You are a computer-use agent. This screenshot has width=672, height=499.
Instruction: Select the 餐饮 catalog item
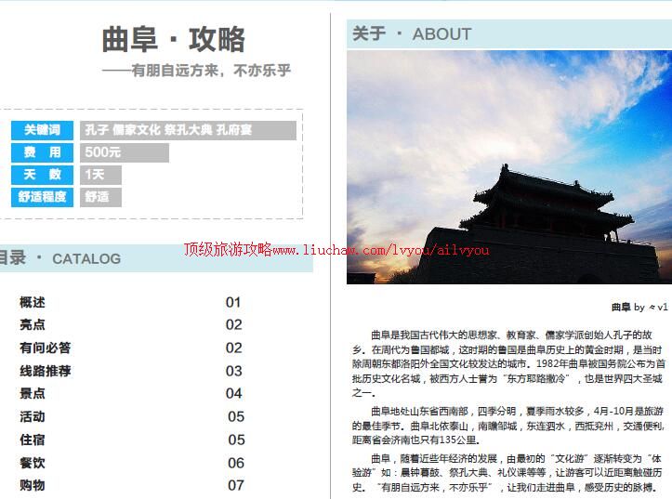click(33, 463)
